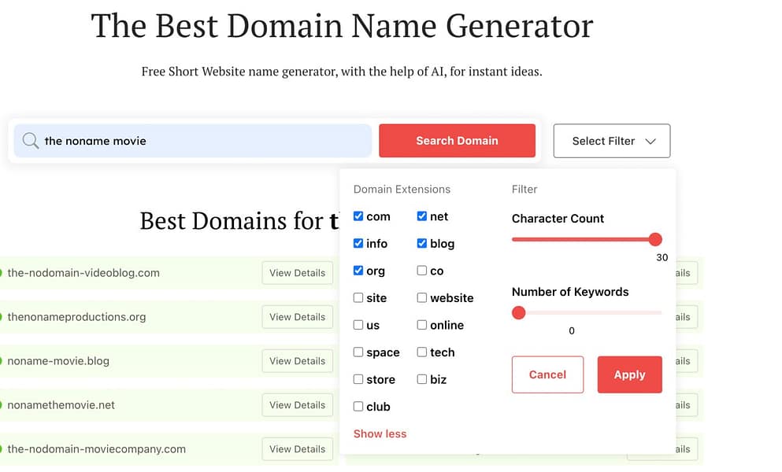The height and width of the screenshot is (472, 782).
Task: Click the Character Count slider handle
Action: pyautogui.click(x=654, y=239)
